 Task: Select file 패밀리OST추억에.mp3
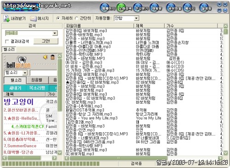point(85,110)
